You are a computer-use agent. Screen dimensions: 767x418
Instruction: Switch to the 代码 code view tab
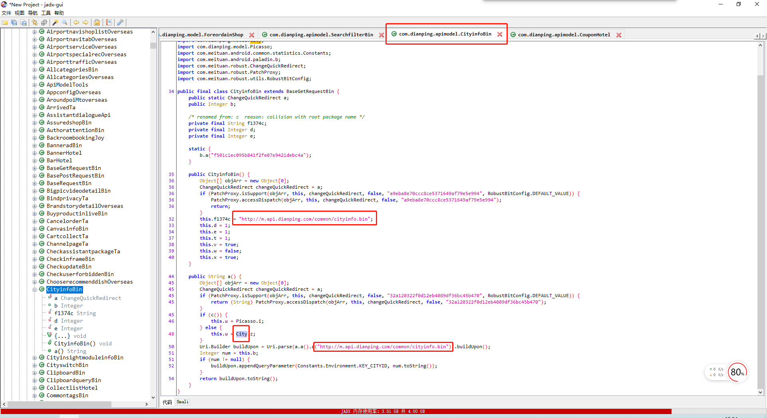[x=167, y=402]
